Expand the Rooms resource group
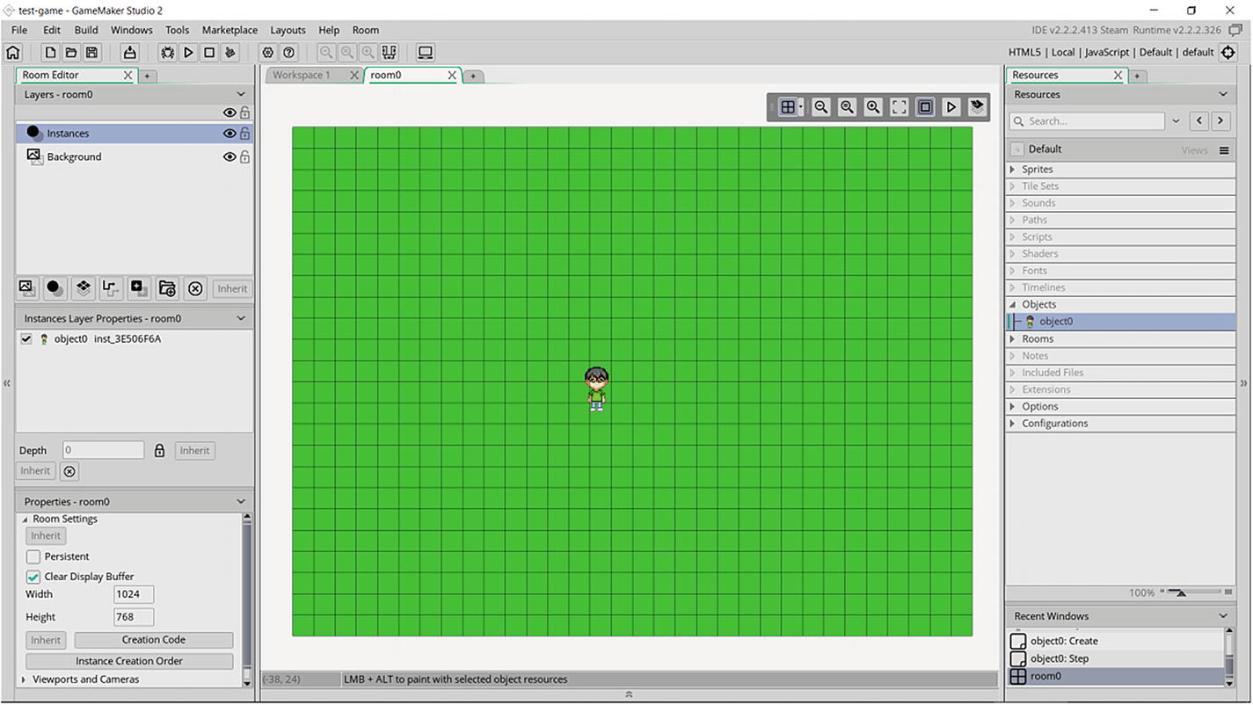Viewport: 1253px width, 705px height. [x=1013, y=339]
